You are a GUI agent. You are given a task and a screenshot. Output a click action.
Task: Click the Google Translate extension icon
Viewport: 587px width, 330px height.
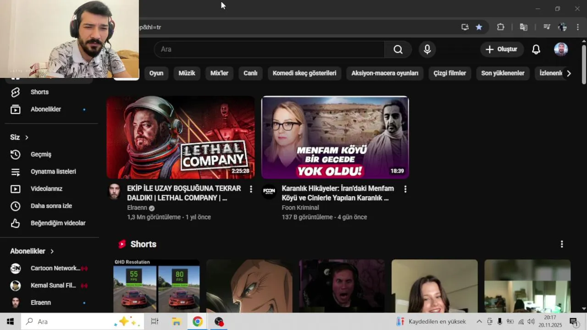point(523,27)
